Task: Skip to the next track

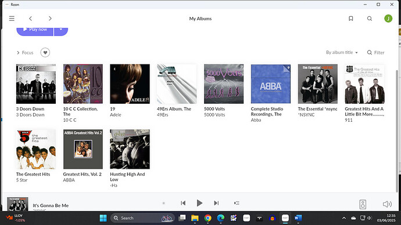Action: [216, 203]
